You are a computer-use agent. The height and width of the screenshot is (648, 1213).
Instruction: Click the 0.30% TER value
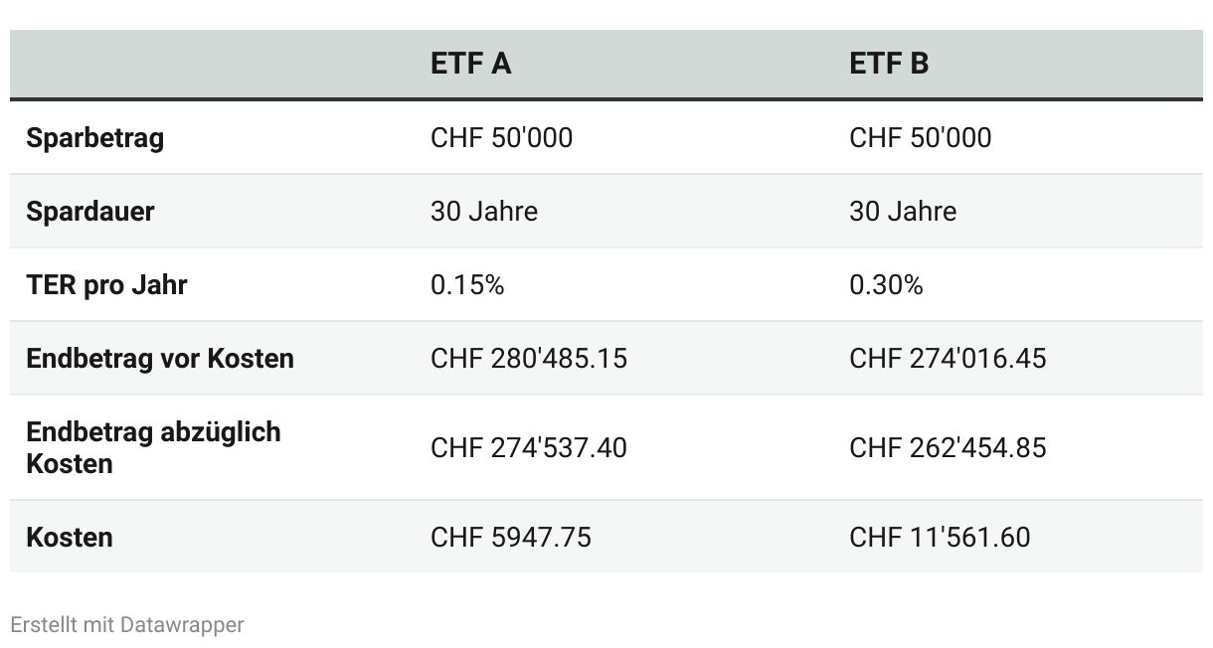click(886, 285)
